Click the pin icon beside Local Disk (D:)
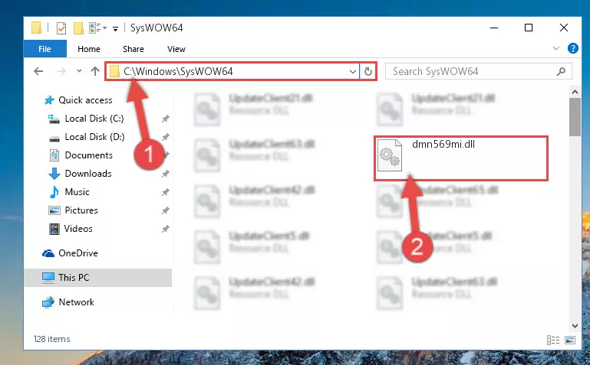The width and height of the screenshot is (590, 365). (x=165, y=137)
